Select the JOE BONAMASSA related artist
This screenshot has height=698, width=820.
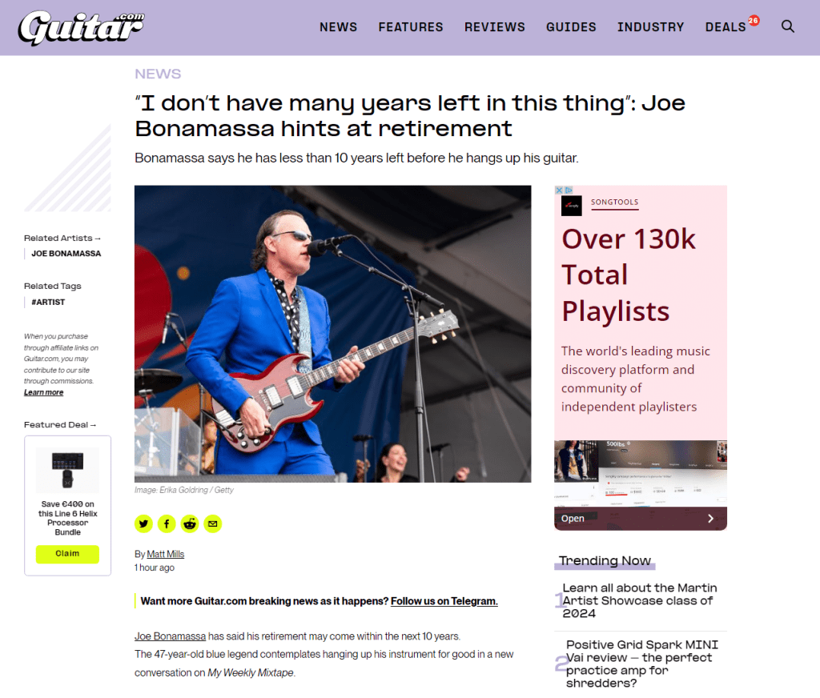tap(66, 254)
